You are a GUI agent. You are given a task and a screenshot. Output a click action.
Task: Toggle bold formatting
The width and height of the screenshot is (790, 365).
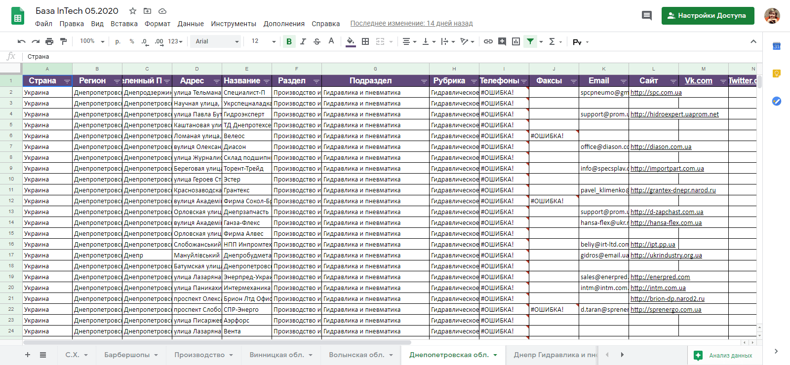point(289,41)
